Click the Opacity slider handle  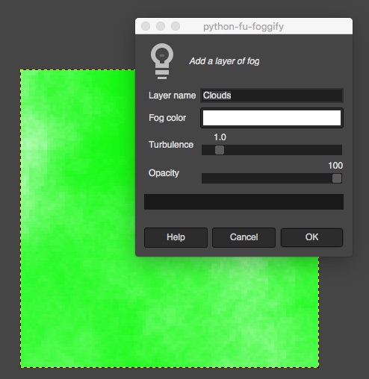coord(337,178)
